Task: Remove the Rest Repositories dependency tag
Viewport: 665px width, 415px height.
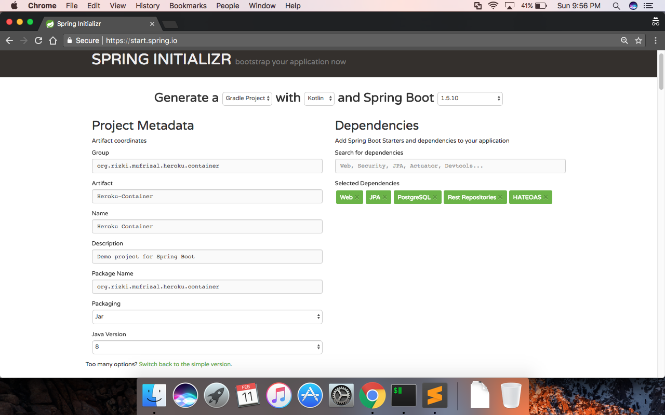Action: 500,198
